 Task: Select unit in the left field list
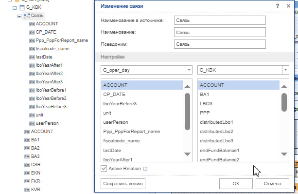pyautogui.click(x=142, y=113)
